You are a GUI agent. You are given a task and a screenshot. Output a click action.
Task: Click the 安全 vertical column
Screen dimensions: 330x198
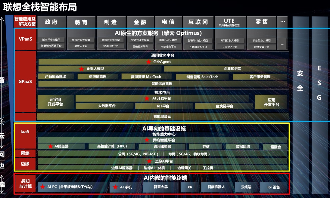coord(300,105)
